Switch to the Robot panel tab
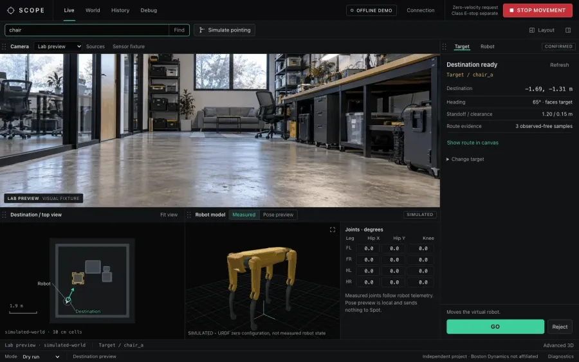Screen dimensions: 579x362 click(488, 46)
